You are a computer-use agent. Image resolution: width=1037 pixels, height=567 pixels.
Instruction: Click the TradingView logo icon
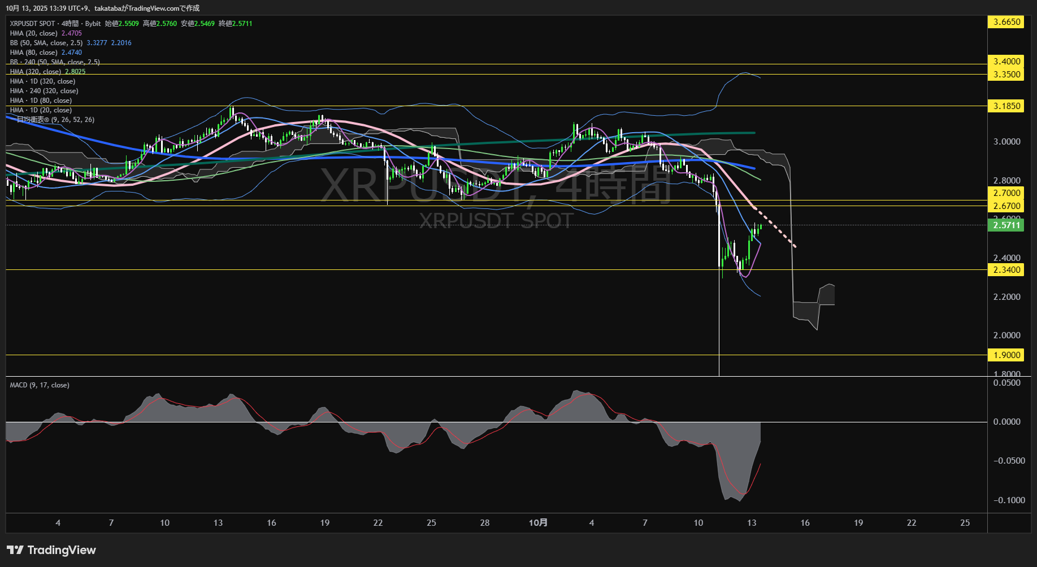click(15, 550)
